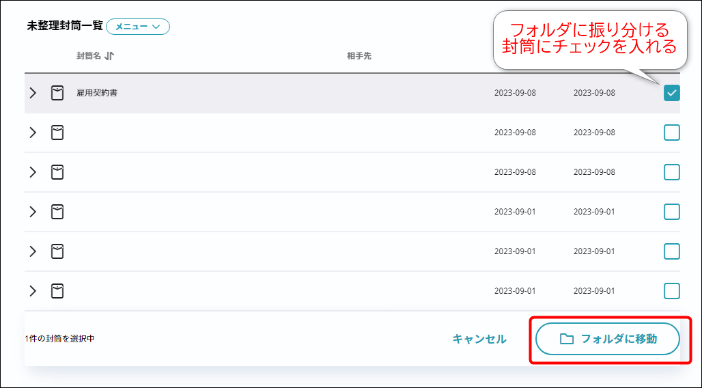702x388 pixels.
Task: Click the fifth row's envelope icon
Action: (x=57, y=251)
